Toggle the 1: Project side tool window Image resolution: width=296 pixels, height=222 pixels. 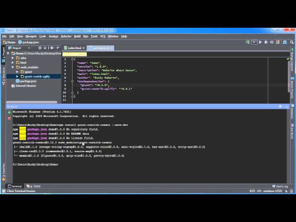(3, 55)
